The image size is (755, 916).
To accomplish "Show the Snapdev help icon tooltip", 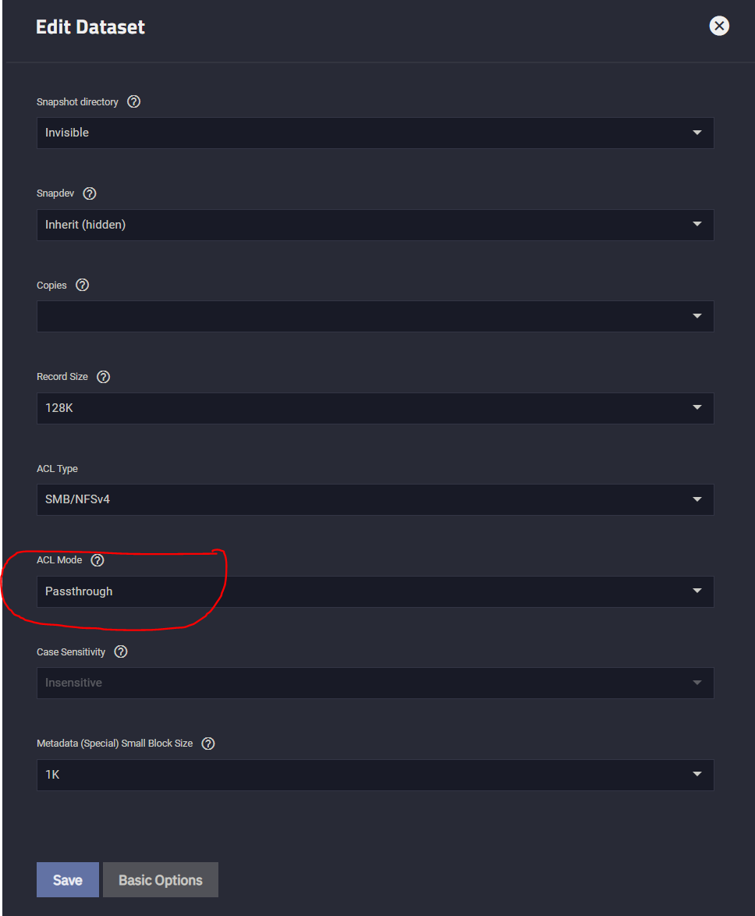I will [x=90, y=193].
